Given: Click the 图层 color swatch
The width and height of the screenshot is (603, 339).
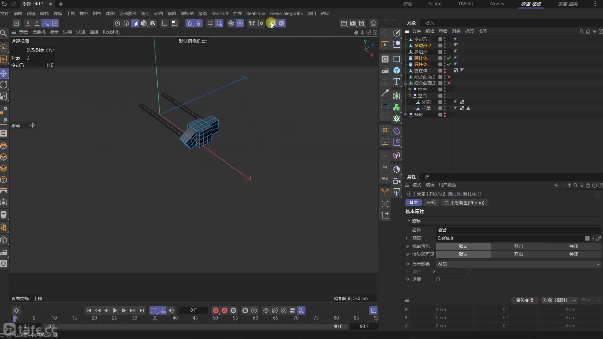Looking at the screenshot, I should coord(587,239).
